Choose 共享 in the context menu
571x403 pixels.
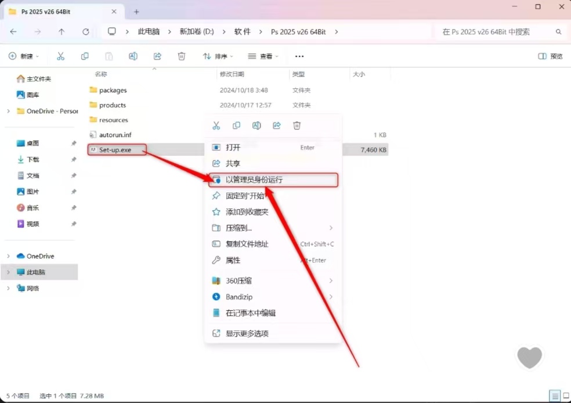[273, 163]
